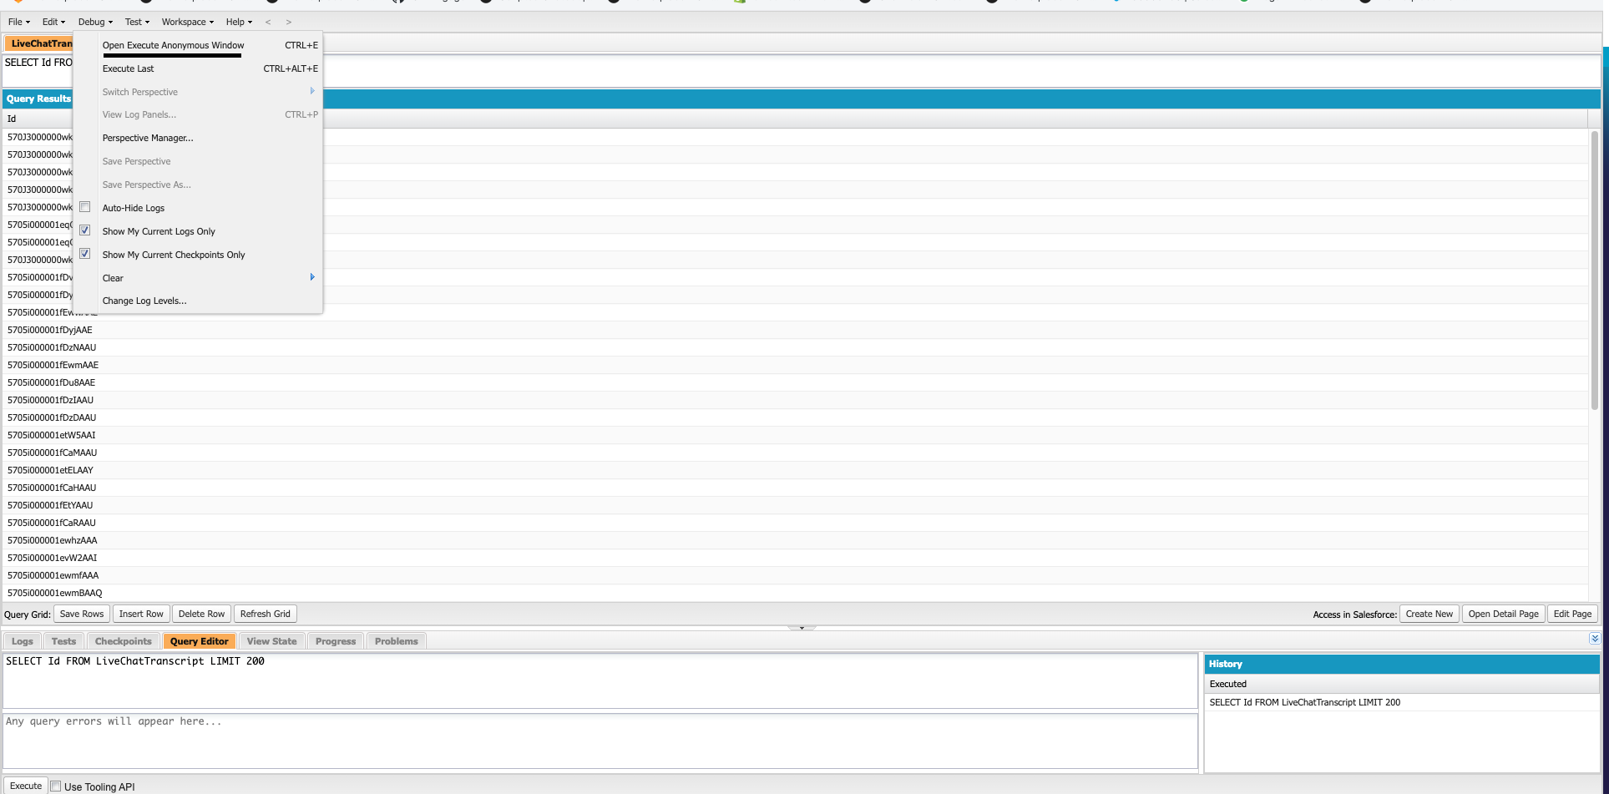Go to previous tab with < arrow
The height and width of the screenshot is (794, 1609).
[x=268, y=22]
